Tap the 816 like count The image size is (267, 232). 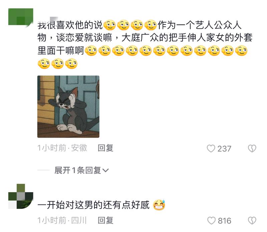pos(225,221)
